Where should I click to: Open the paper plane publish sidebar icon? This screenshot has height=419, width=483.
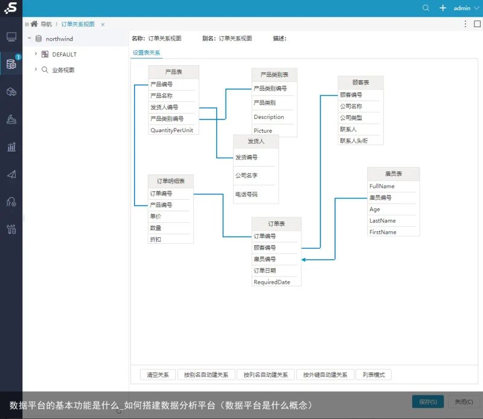click(11, 174)
